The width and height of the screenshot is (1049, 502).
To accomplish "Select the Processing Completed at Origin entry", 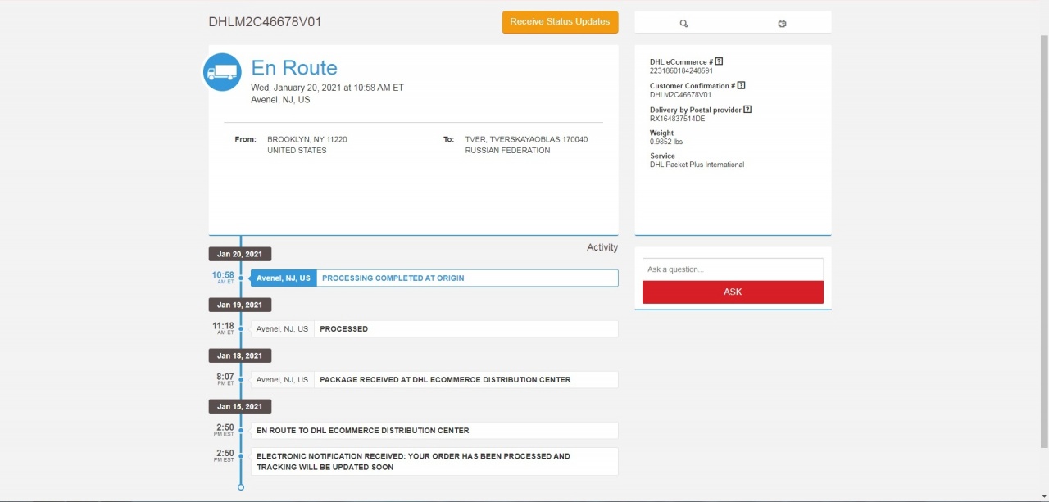I will tap(434, 278).
